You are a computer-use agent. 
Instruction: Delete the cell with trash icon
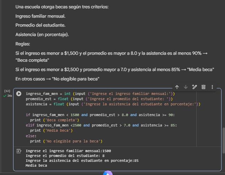[204, 87]
